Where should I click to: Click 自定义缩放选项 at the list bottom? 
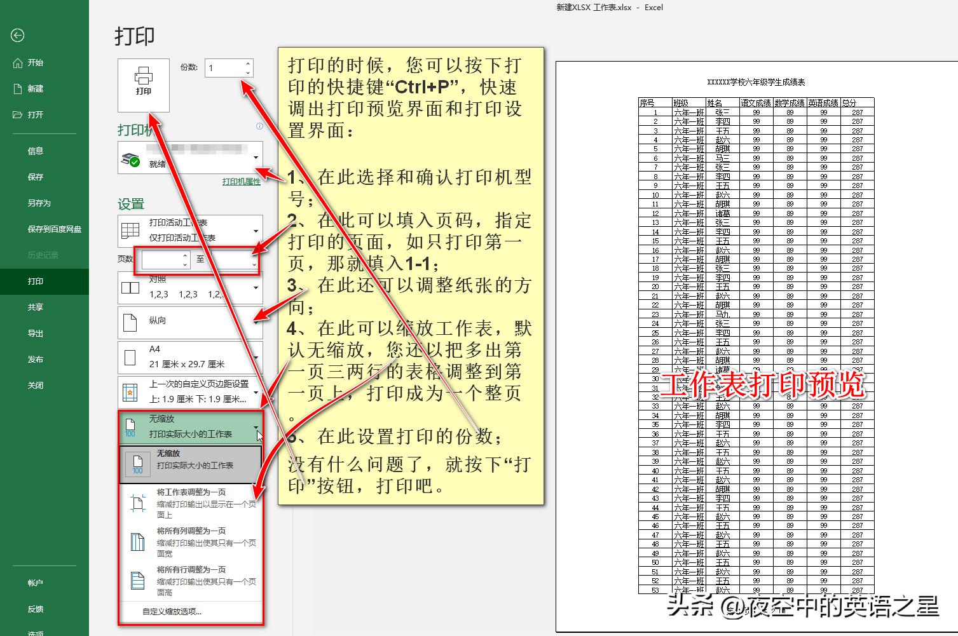(x=172, y=611)
